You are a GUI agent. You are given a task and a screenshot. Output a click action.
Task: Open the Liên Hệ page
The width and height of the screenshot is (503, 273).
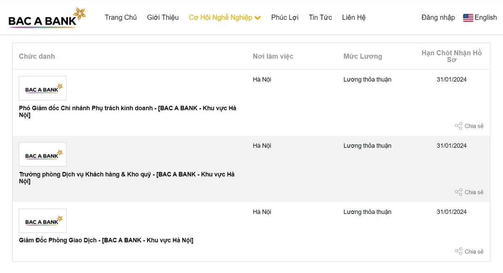[354, 18]
